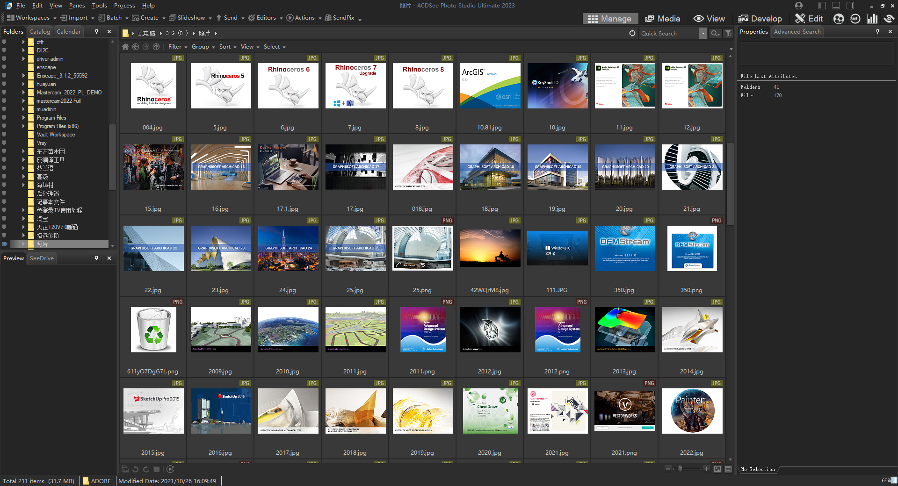
Task: Open the Sort dropdown
Action: [228, 47]
